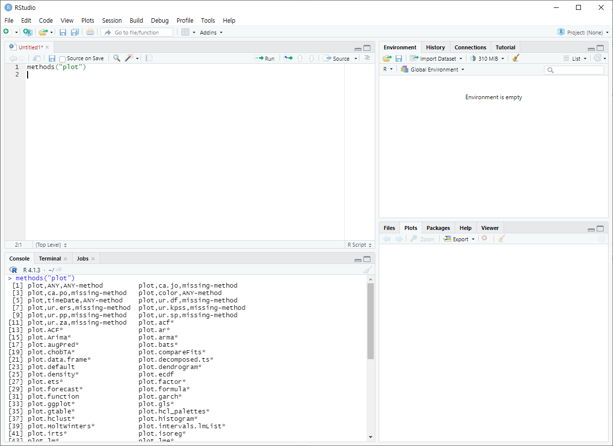Click the Environment search box
613x446 pixels.
pos(574,70)
